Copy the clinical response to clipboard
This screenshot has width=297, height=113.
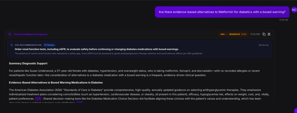[x=264, y=34]
